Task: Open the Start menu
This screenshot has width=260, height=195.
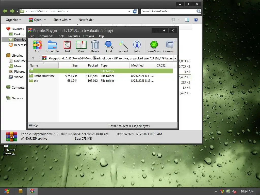Action: (7, 191)
